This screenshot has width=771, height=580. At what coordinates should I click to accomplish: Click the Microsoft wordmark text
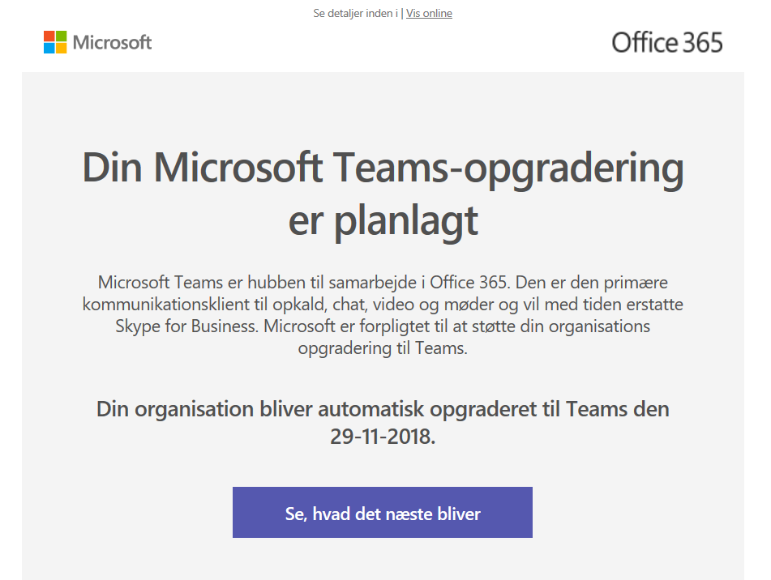(112, 43)
